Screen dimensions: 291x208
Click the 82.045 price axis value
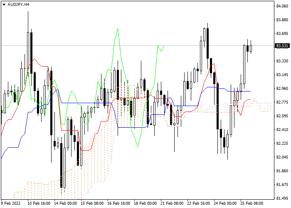(x=282, y=157)
